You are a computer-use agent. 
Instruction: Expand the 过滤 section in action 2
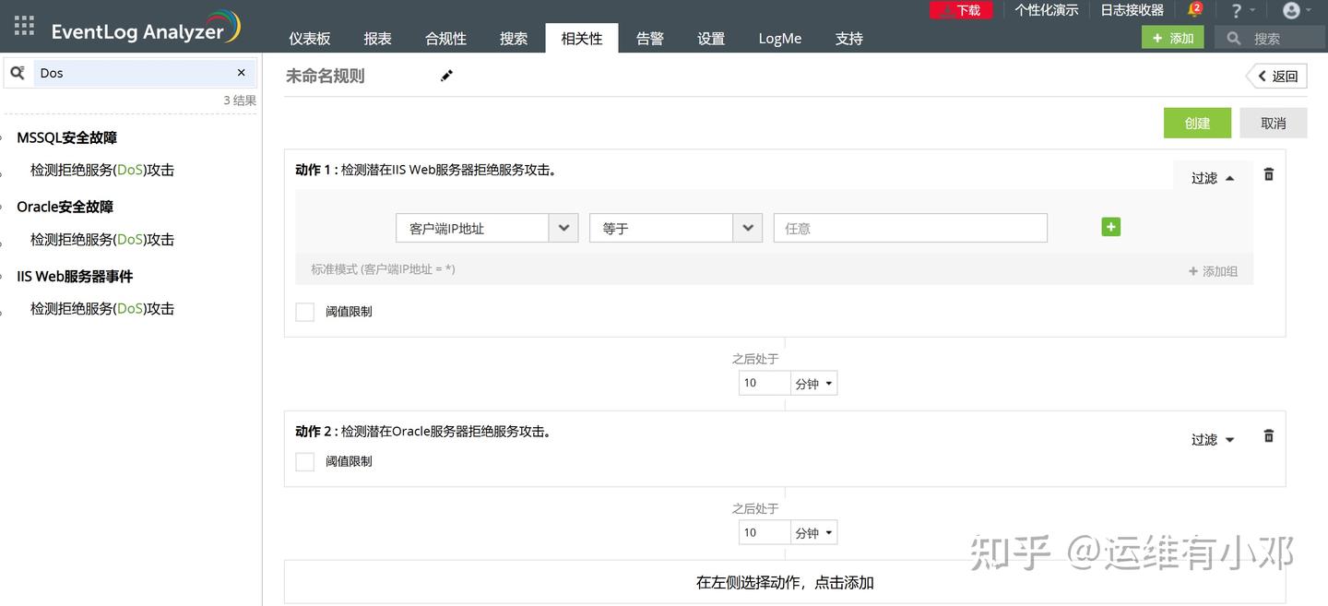(1213, 440)
